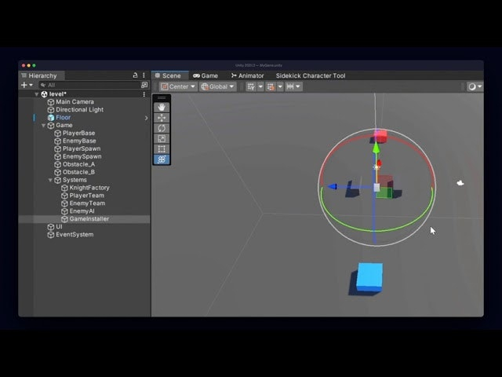This screenshot has height=377, width=502.
Task: Select the Hand tool in Scene toolbar
Action: [x=162, y=107]
